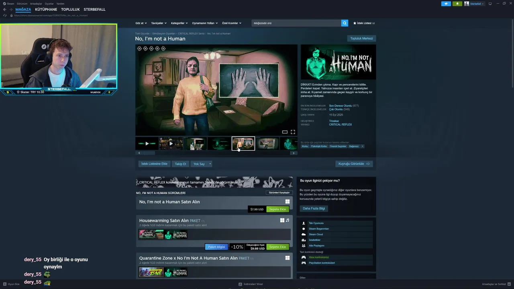514x289 pixels.
Task: Play the first trailer thumbnail
Action: [147, 143]
